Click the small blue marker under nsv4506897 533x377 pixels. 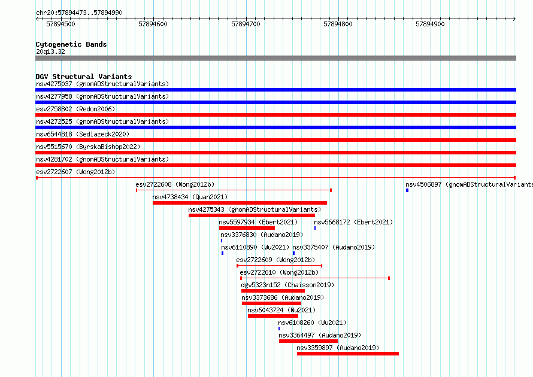[x=407, y=190]
